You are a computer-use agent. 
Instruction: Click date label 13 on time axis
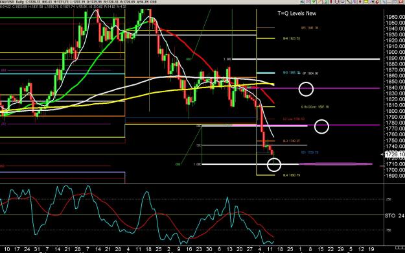click(x=229, y=249)
